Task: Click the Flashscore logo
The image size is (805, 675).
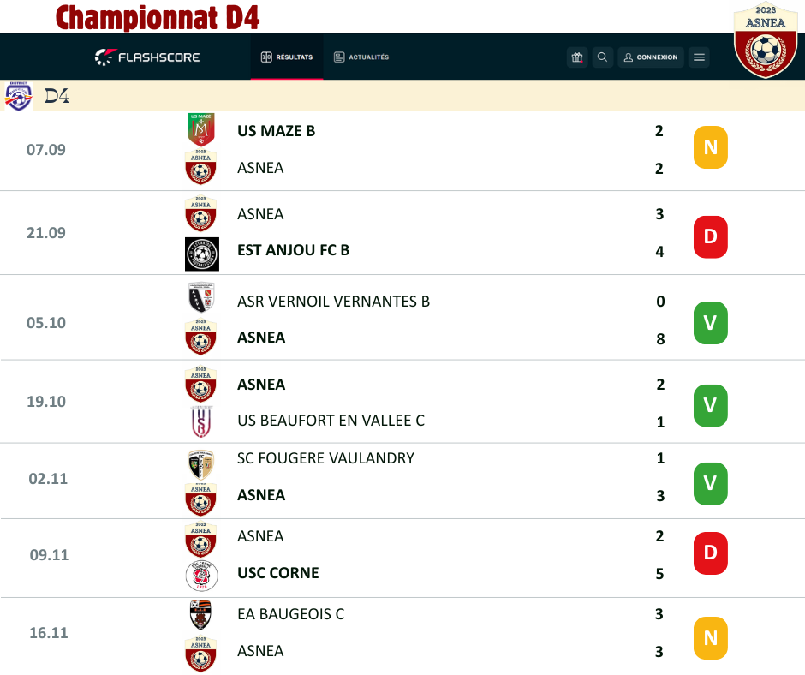Action: (147, 57)
